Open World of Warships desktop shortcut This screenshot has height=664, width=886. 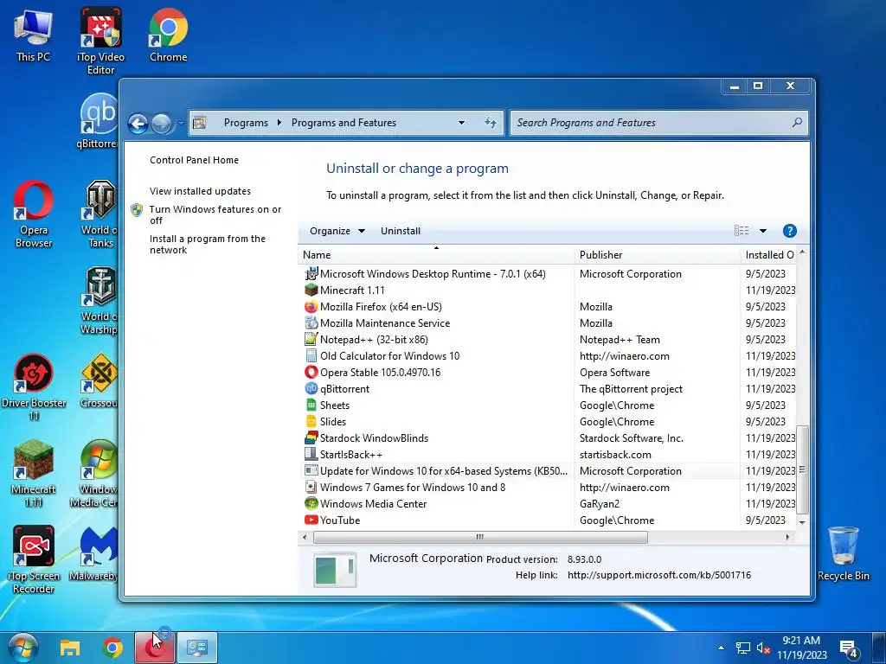pyautogui.click(x=100, y=300)
